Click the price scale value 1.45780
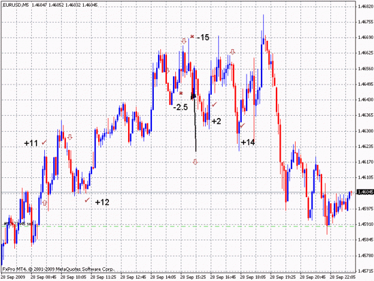This screenshot has width=374, height=281. pyautogui.click(x=365, y=256)
